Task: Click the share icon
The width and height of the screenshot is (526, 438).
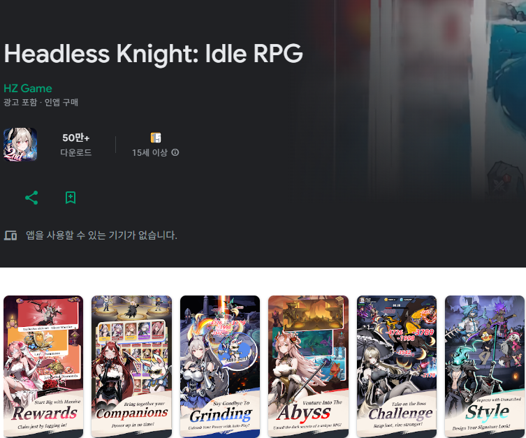Action: click(x=31, y=198)
